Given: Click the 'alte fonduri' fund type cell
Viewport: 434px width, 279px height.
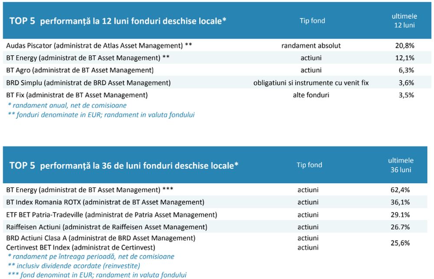Looking at the screenshot, I should tap(311, 95).
